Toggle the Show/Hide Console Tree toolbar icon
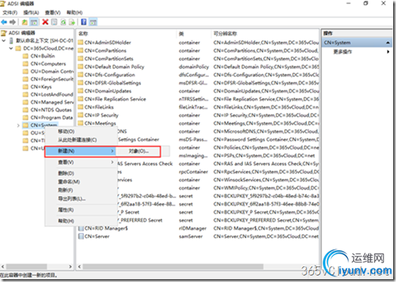The width and height of the screenshot is (396, 282). pyautogui.click(x=34, y=22)
